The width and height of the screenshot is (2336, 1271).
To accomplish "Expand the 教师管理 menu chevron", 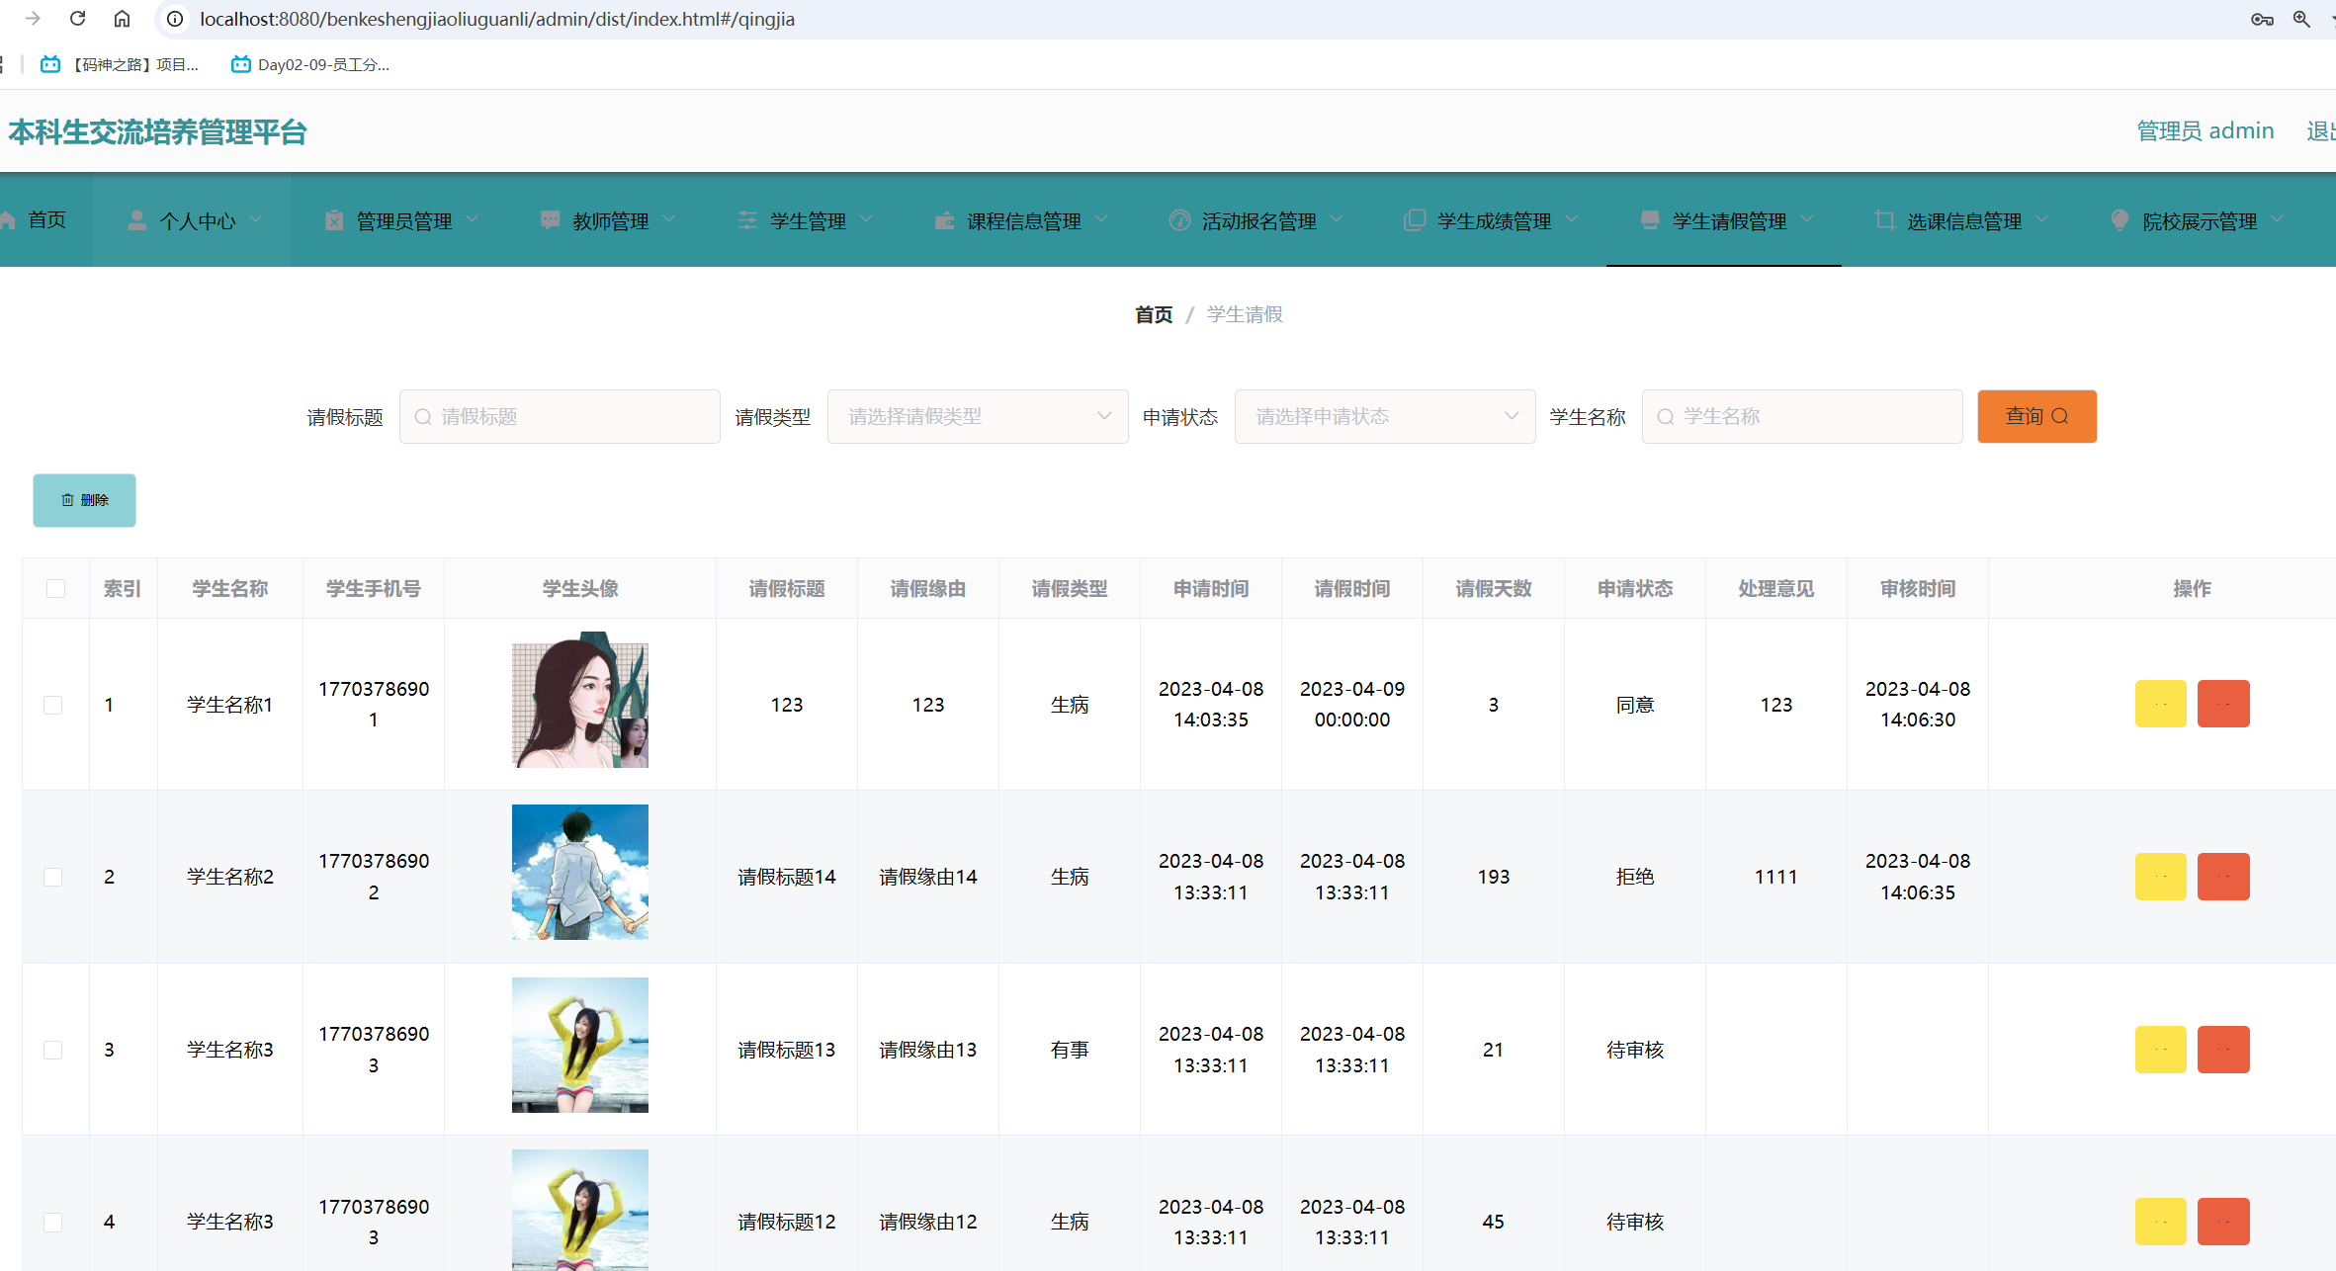I will (669, 219).
